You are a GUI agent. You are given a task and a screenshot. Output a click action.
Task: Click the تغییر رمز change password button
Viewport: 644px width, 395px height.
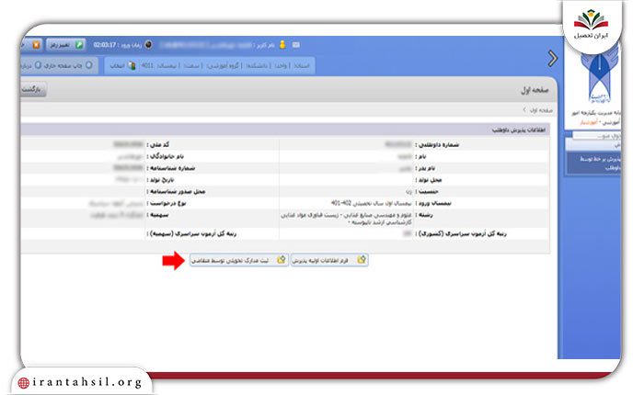65,45
